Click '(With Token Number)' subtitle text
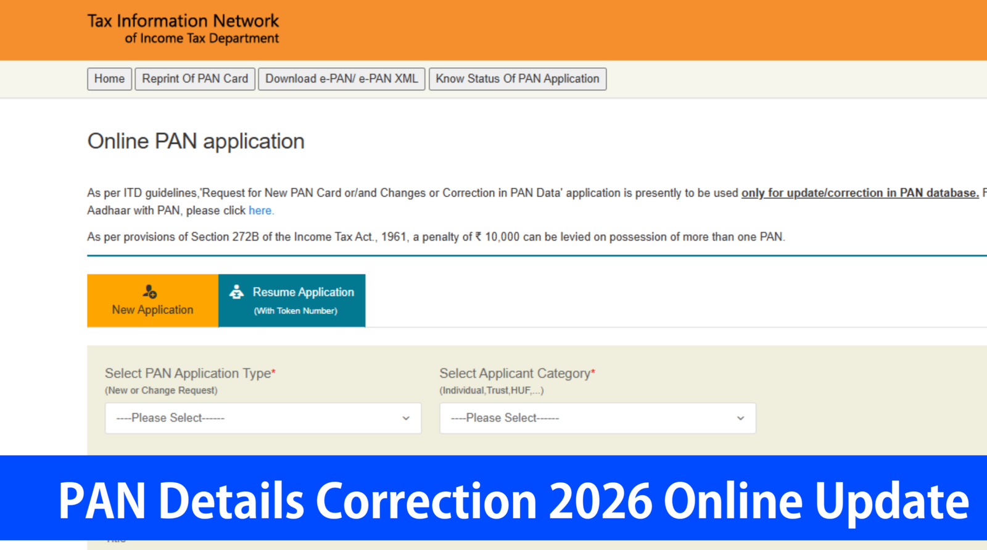 (x=295, y=311)
